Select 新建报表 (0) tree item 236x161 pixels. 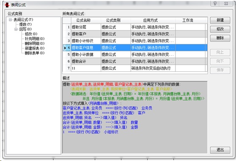tap(35, 48)
